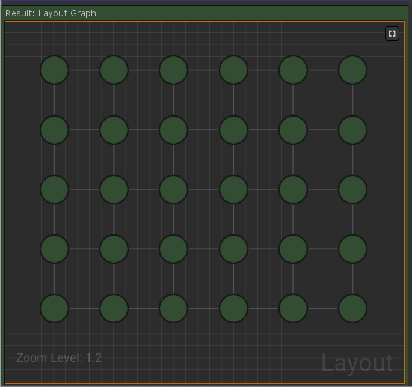Click the third node in the bottom row
This screenshot has width=412, height=387.
(x=173, y=308)
